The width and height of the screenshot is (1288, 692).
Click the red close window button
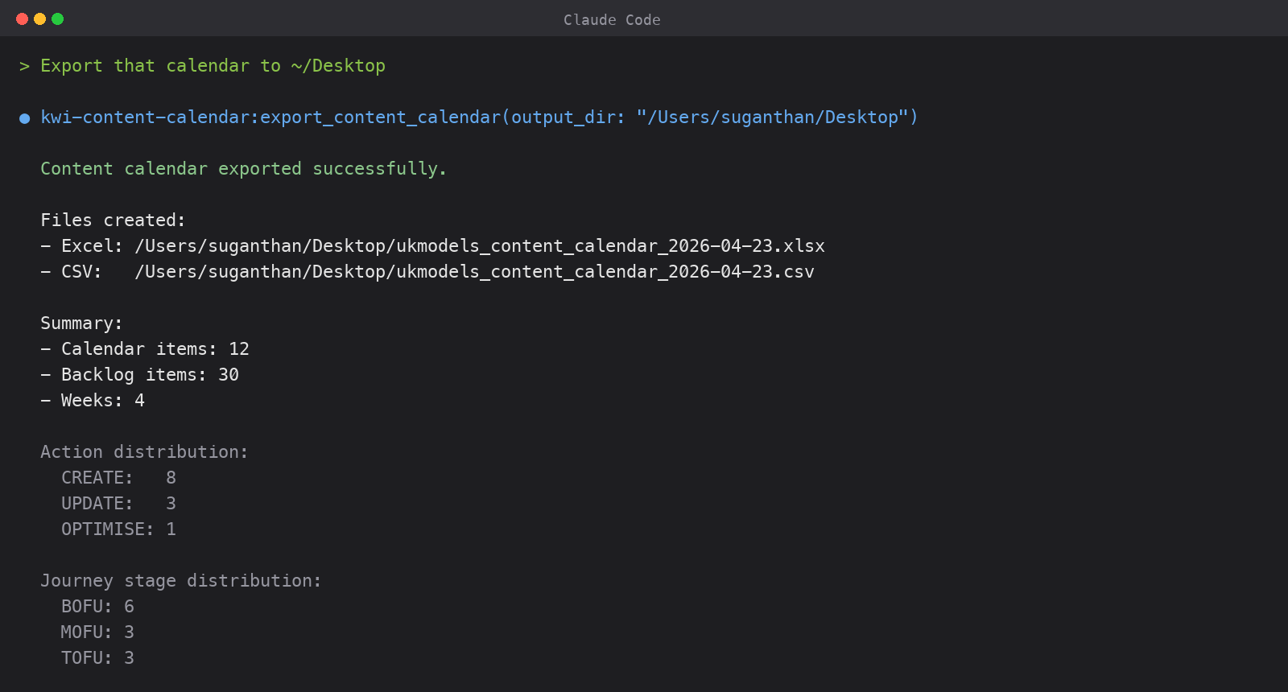coord(22,19)
